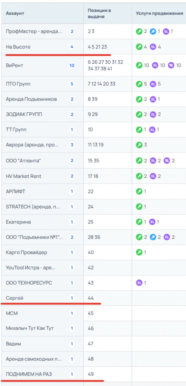Click purple highlight icon in ООО "Атланта" row
Viewport: 186px width, 386px height.
167,161
